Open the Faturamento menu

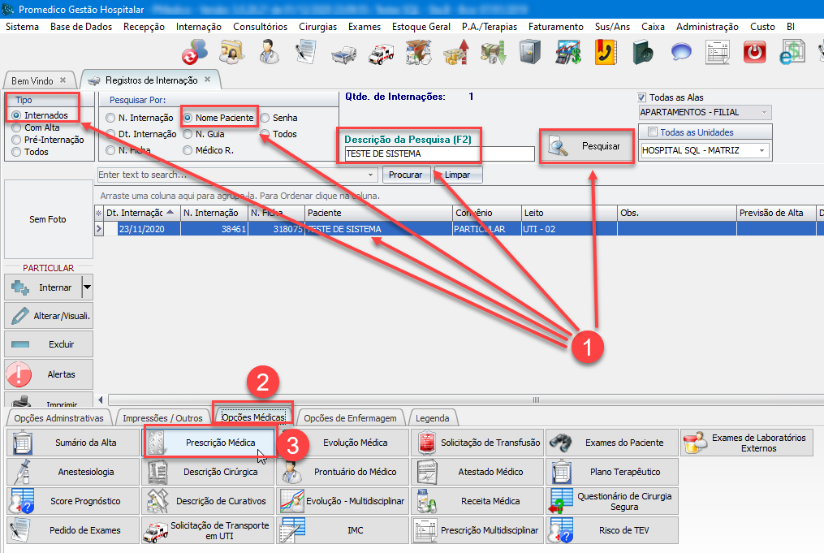pyautogui.click(x=555, y=27)
